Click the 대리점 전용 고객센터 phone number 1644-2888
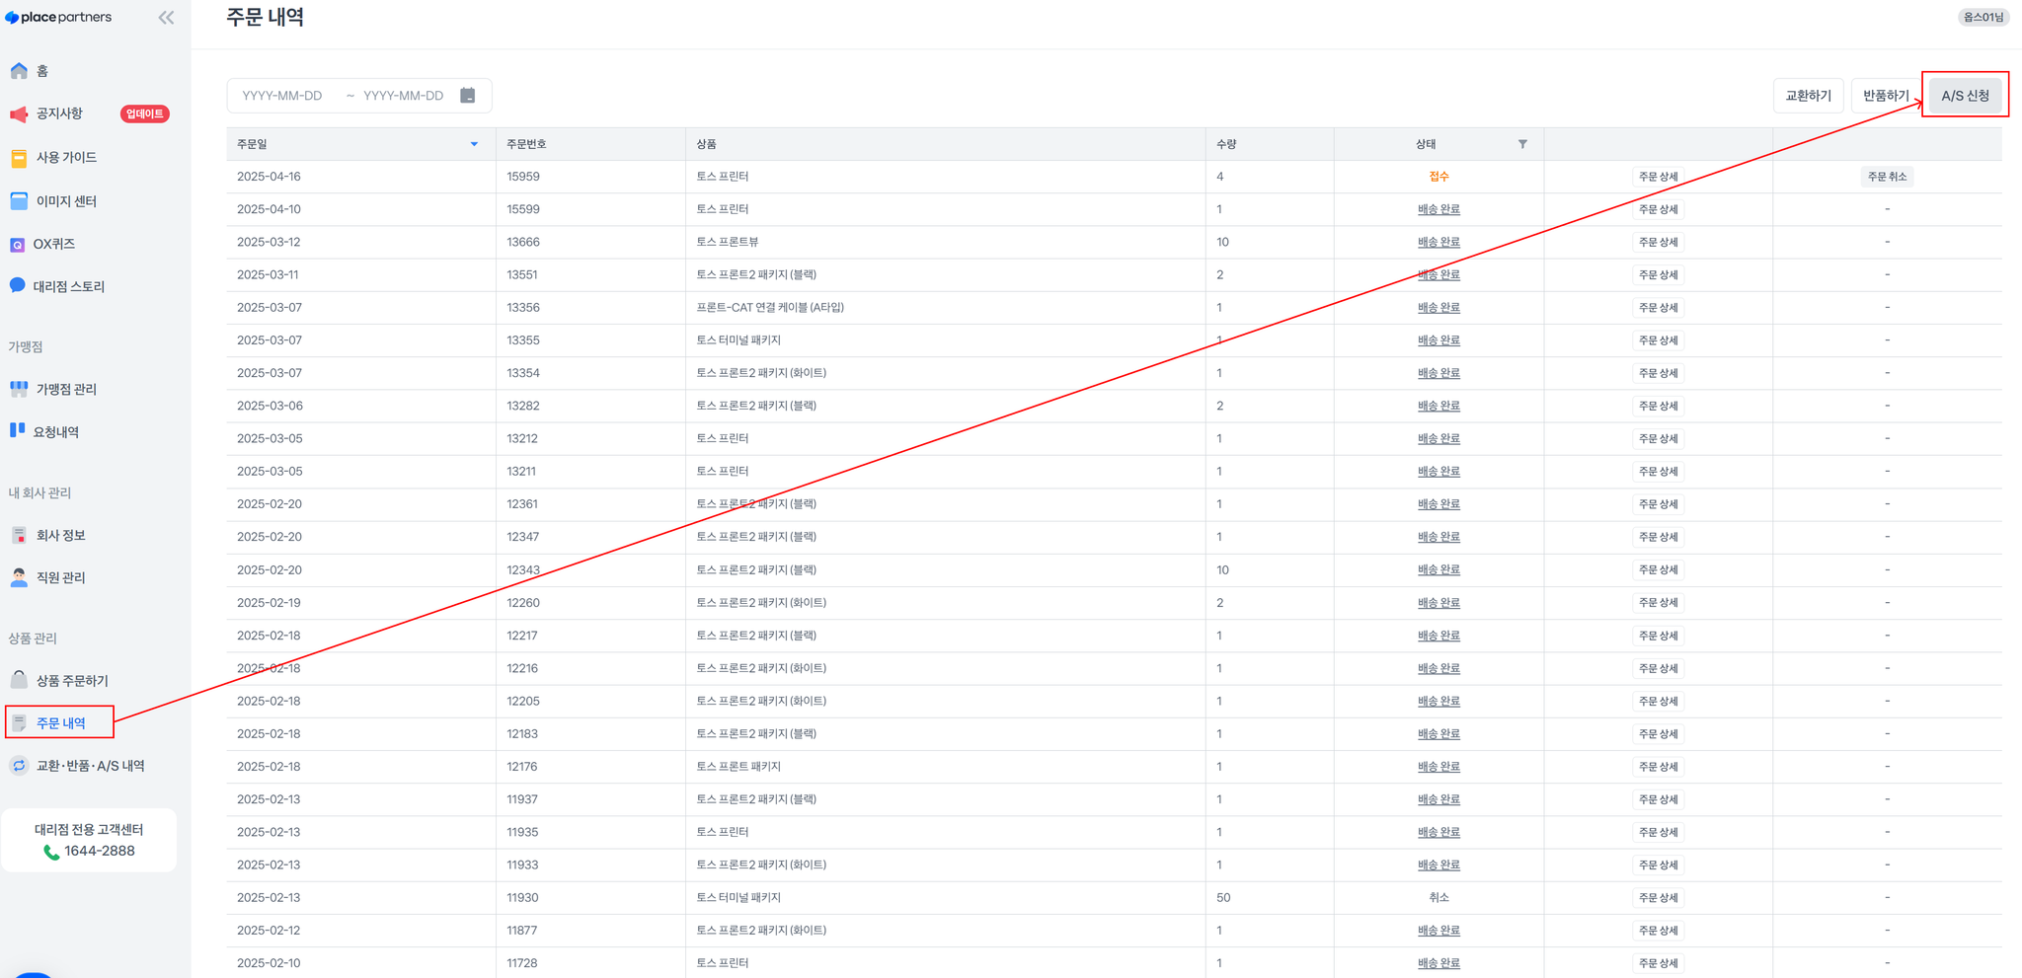The height and width of the screenshot is (978, 2022). (100, 851)
